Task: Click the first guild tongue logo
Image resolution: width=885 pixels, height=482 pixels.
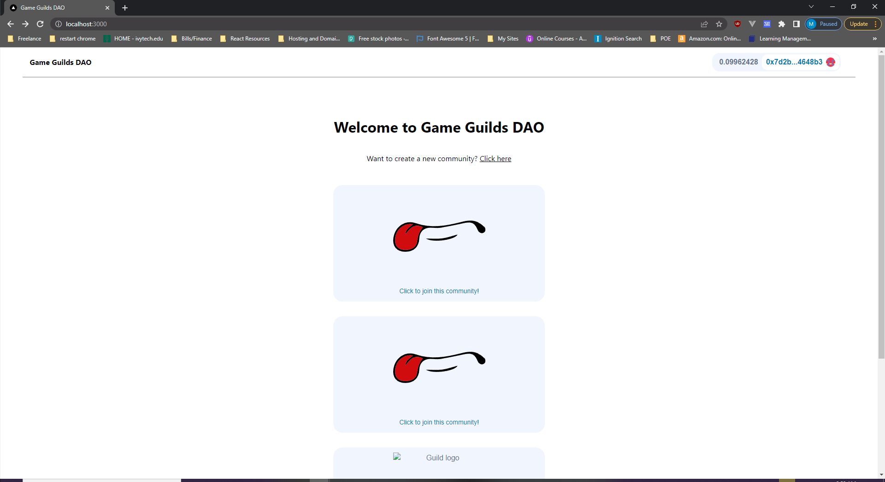Action: coord(439,236)
